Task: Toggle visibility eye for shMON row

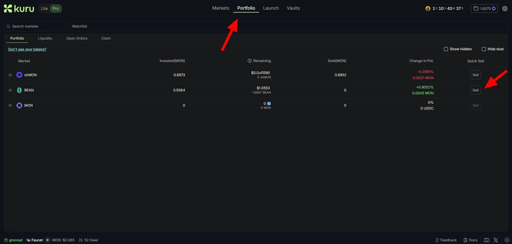Action: [10, 75]
